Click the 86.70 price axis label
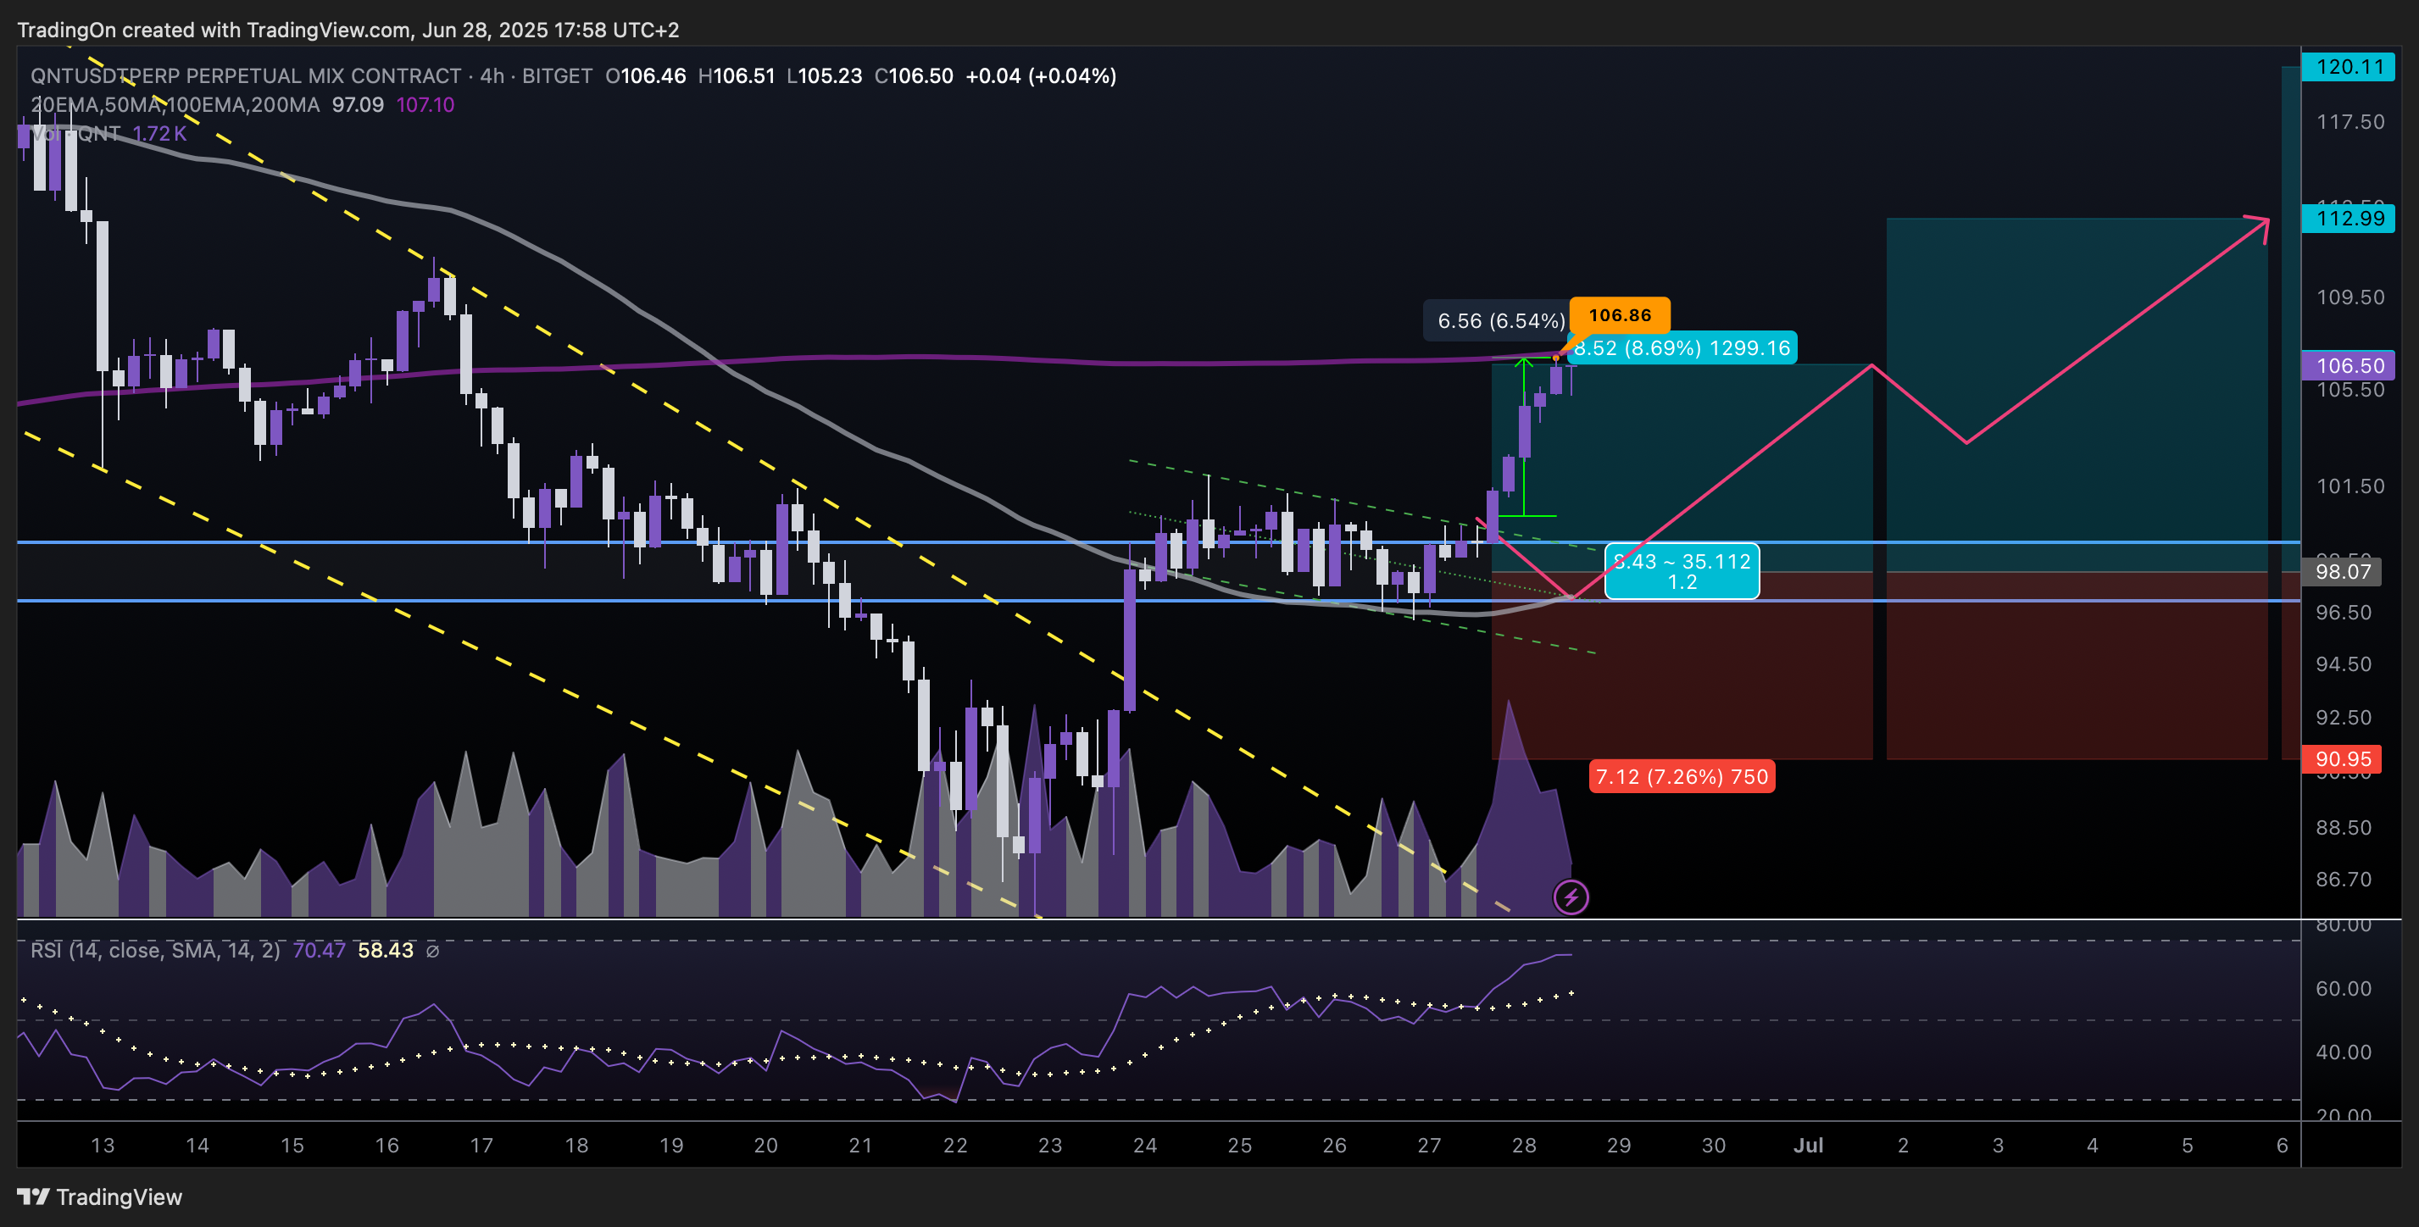The width and height of the screenshot is (2419, 1227). [2343, 880]
